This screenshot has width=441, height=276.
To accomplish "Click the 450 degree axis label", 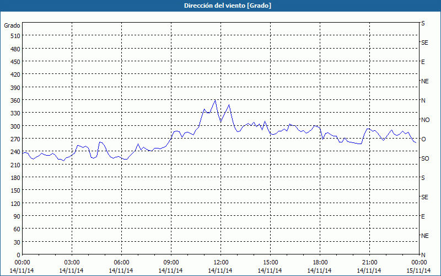I will point(15,62).
